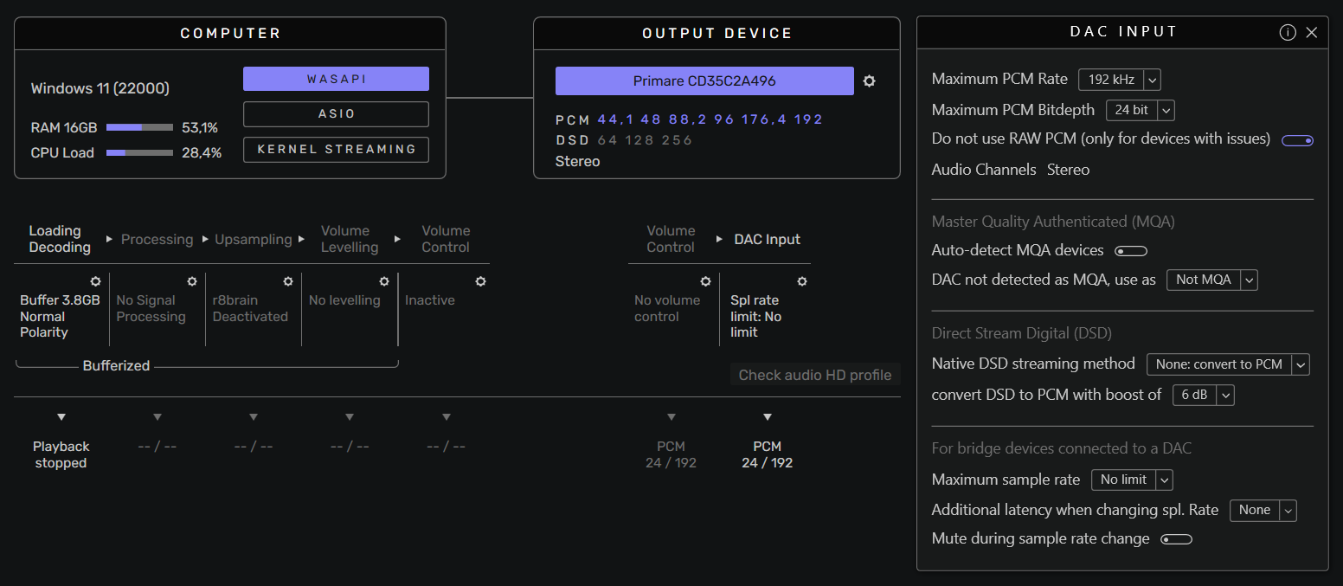Toggle Do not use RAW PCM switch
This screenshot has height=586, width=1343.
[1297, 140]
